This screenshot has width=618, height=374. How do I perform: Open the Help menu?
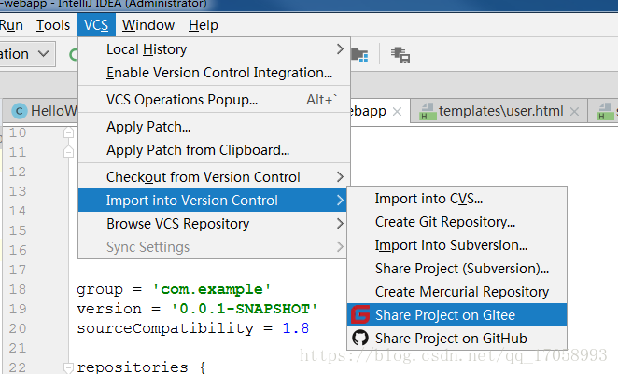coord(203,25)
